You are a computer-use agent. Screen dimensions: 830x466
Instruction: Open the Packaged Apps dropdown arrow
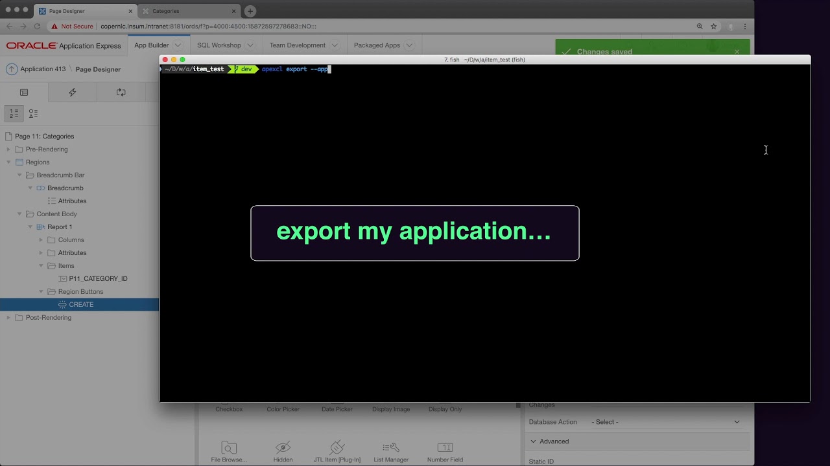pos(409,45)
